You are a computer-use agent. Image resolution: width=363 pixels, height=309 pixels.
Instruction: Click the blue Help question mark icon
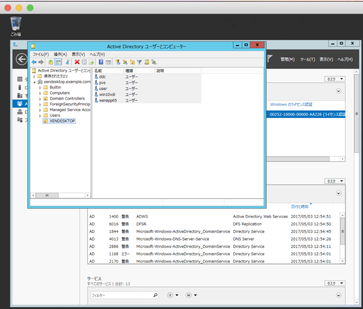click(x=101, y=62)
